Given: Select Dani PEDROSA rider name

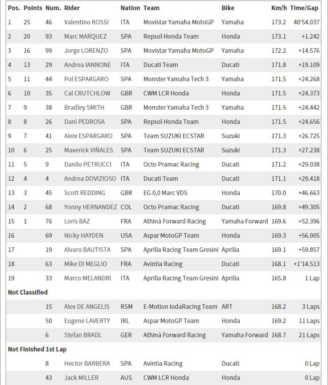Looking at the screenshot, I should pyautogui.click(x=84, y=122).
